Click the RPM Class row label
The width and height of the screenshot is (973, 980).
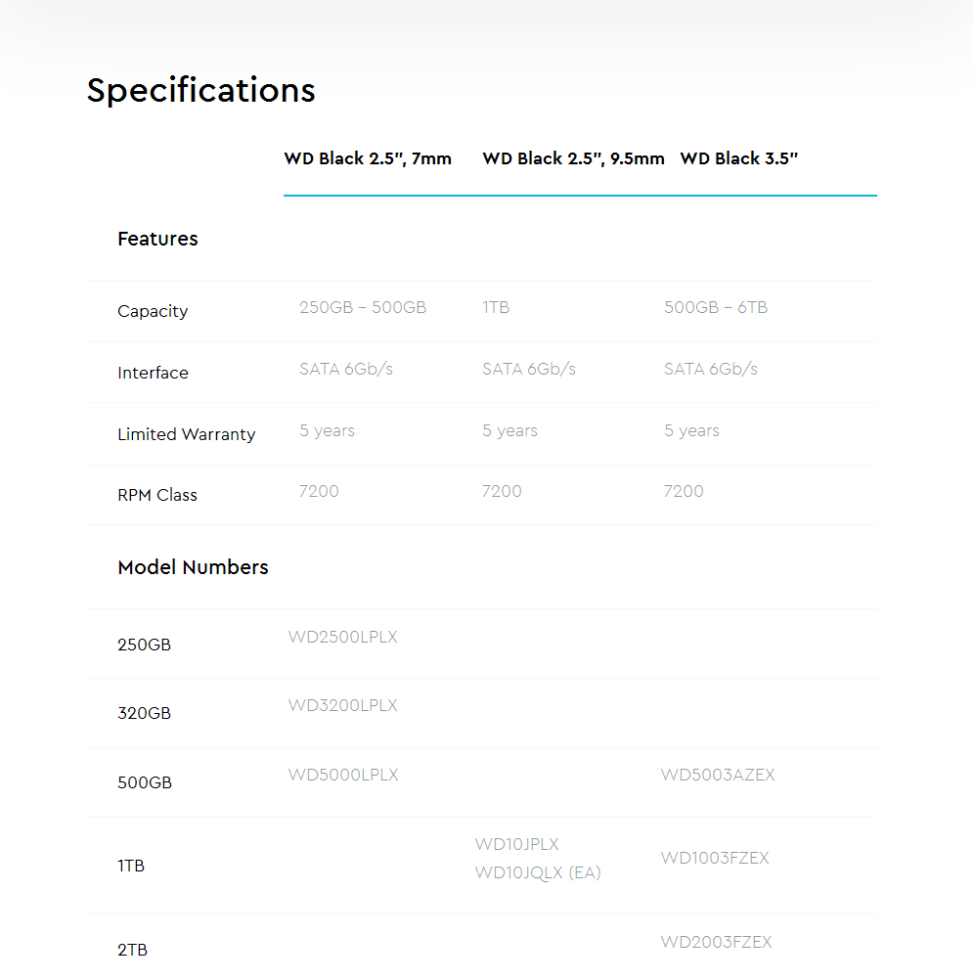(156, 495)
